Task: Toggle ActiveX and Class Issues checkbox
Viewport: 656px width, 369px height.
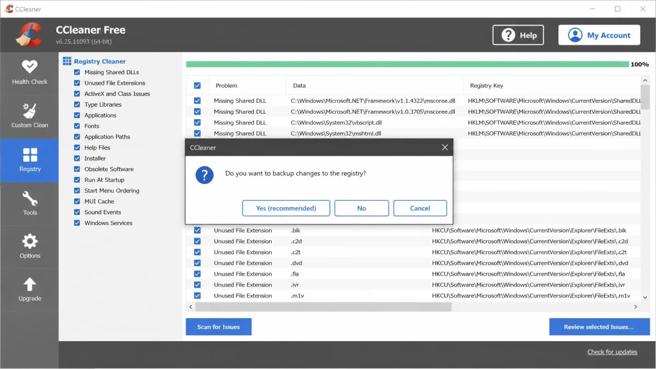Action: (x=77, y=94)
